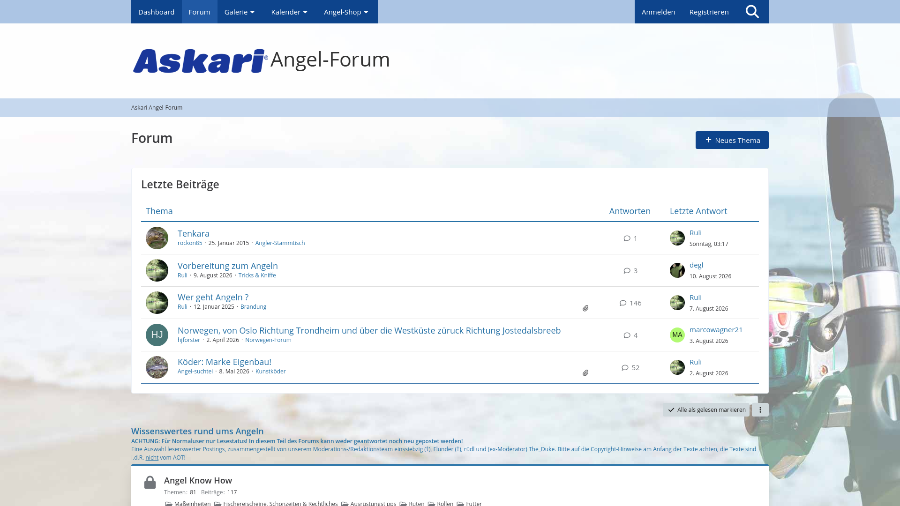Click the date 8. Mai 2026
This screenshot has width=900, height=506.
234,371
